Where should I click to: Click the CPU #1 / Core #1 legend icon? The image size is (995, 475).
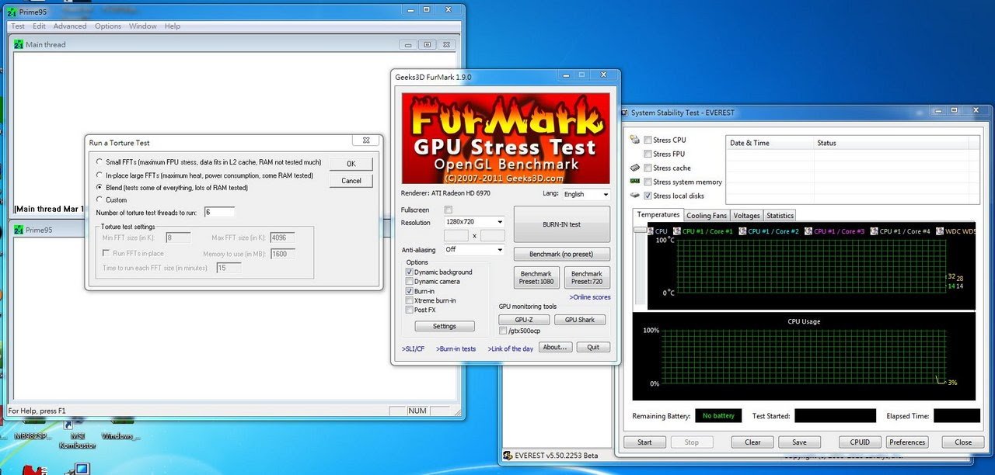677,231
